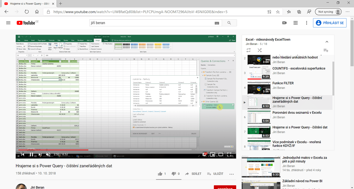354x189 pixels.
Task: Sign in with PŘIHLÁSIT SE button
Action: [330, 23]
